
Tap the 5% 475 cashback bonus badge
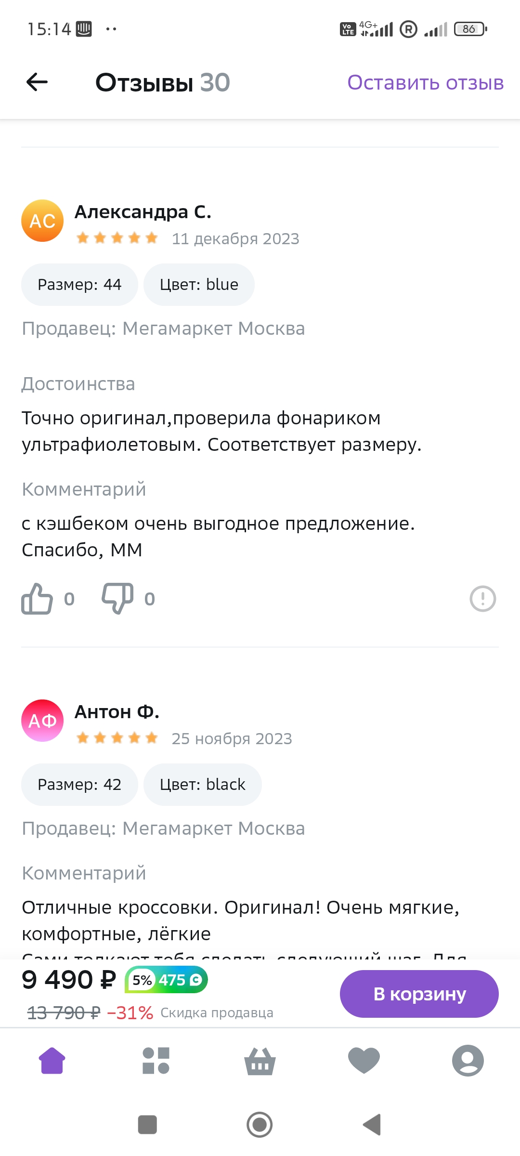[x=166, y=980]
